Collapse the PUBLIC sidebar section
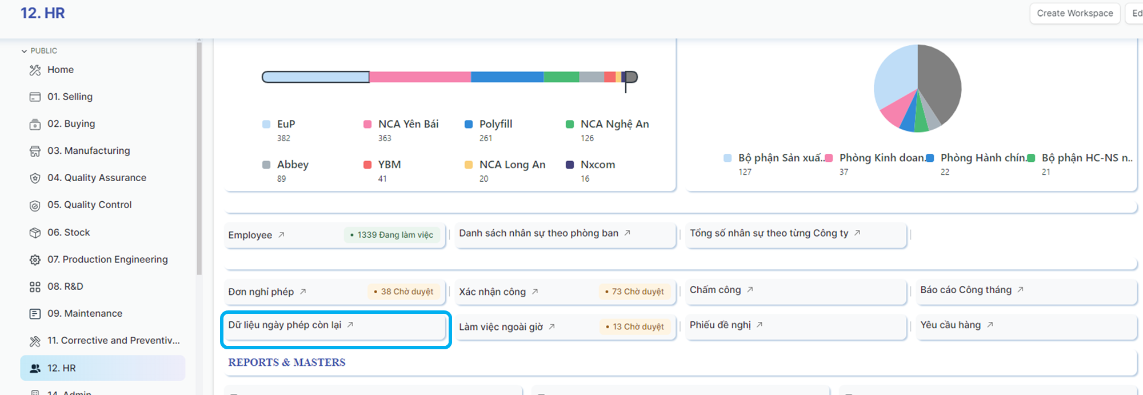This screenshot has width=1143, height=395. click(25, 51)
